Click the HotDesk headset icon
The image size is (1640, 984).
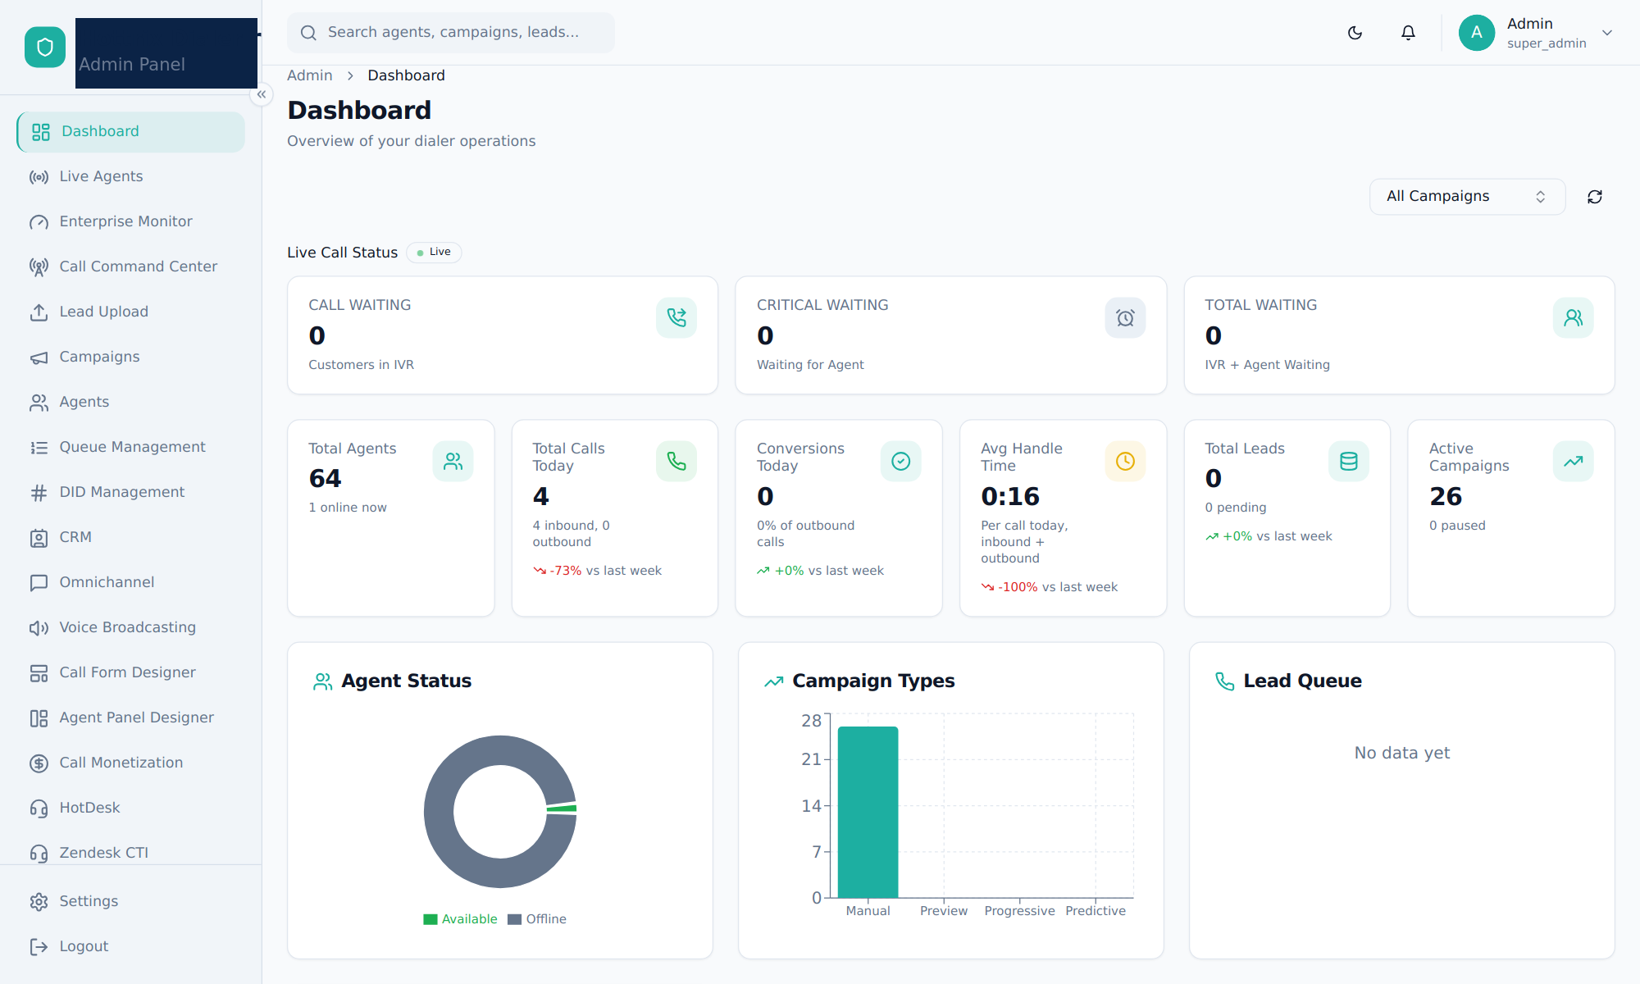[x=39, y=809]
